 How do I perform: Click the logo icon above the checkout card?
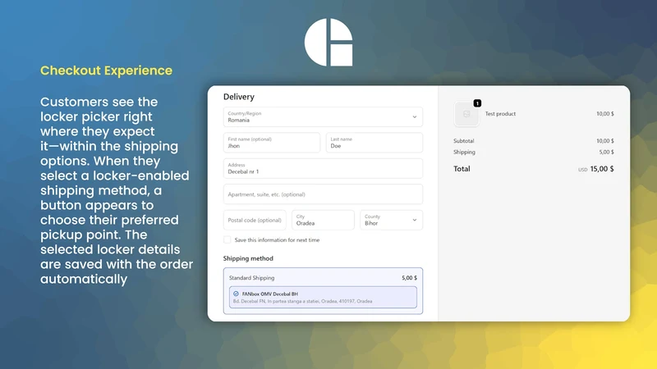(x=328, y=43)
